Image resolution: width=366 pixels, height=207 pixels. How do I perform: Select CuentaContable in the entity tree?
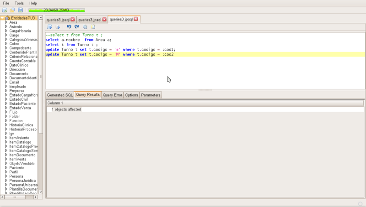point(22,61)
